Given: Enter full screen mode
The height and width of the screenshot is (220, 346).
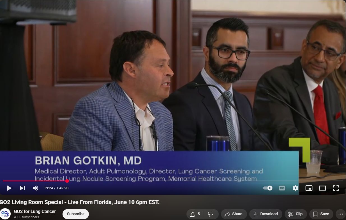Looking at the screenshot, I should pyautogui.click(x=336, y=188).
